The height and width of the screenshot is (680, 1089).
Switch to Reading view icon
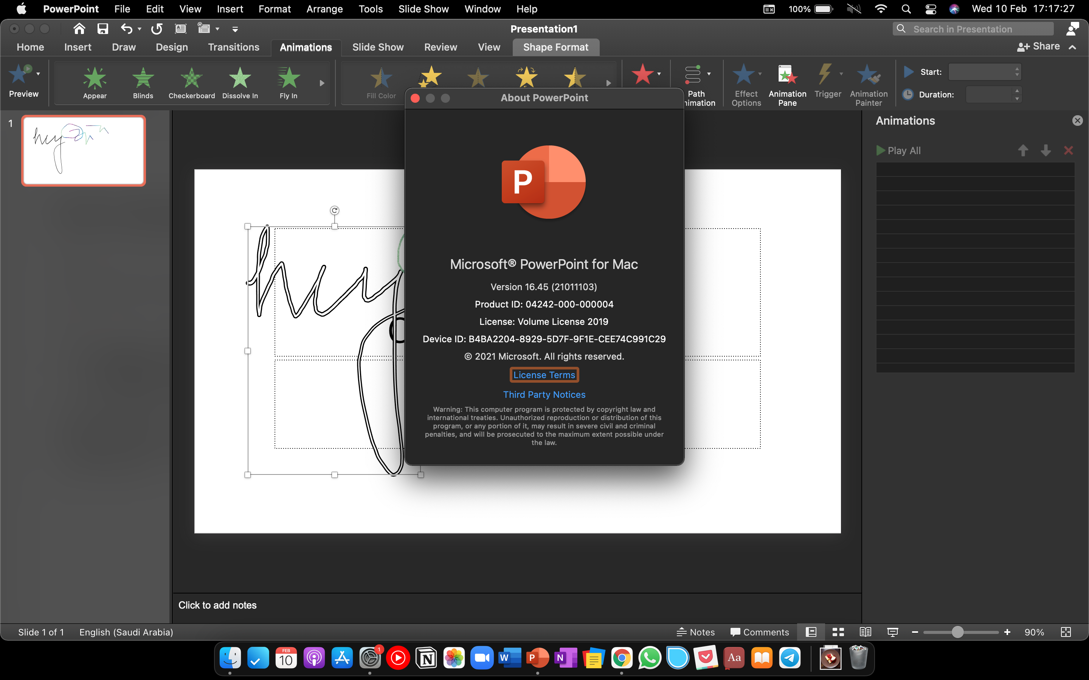coord(865,632)
